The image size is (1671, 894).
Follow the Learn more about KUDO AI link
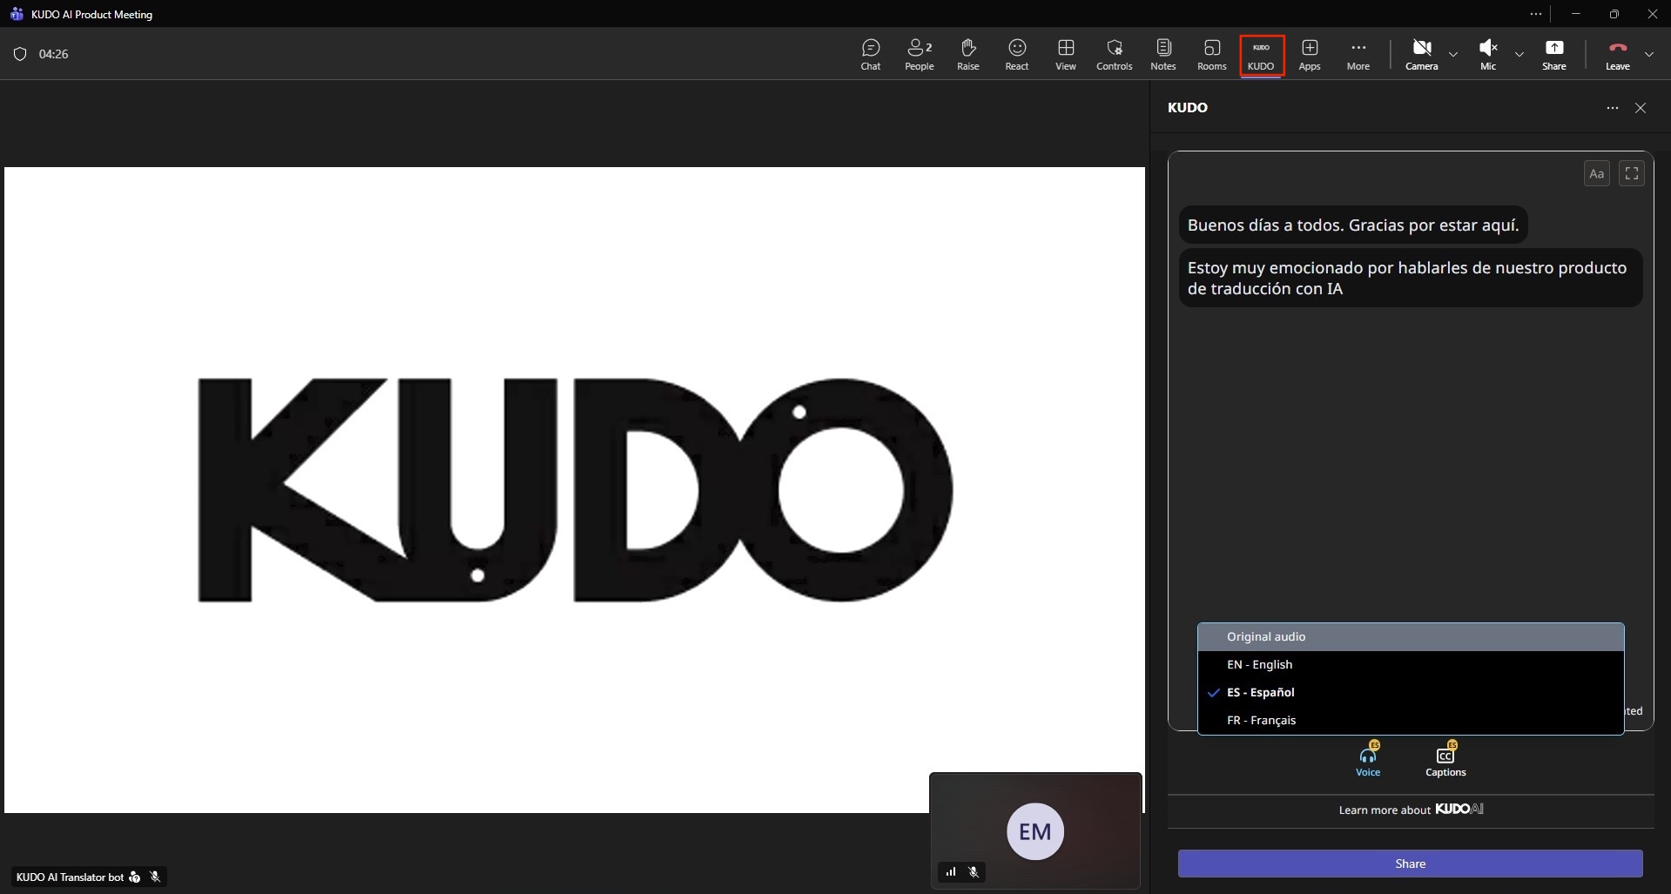pos(1411,810)
